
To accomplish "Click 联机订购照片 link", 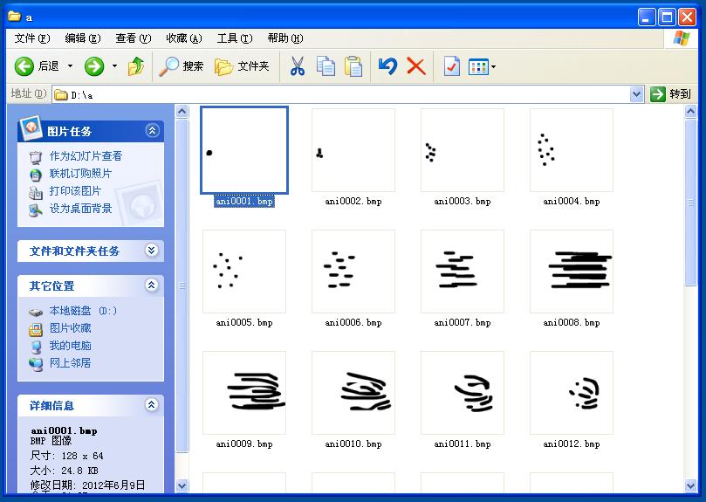I will [80, 174].
